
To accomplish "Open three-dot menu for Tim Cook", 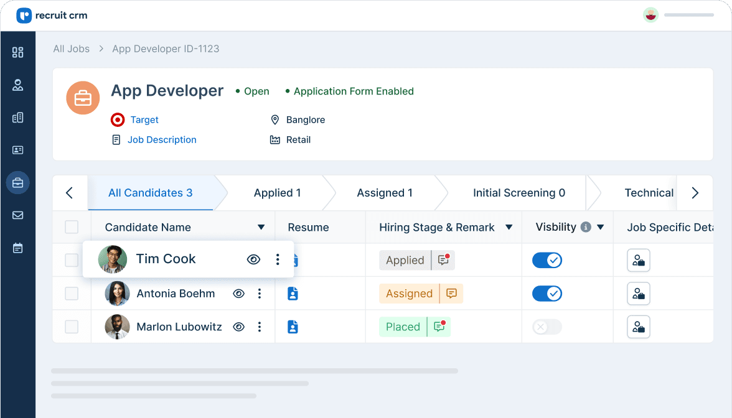I will pyautogui.click(x=278, y=259).
